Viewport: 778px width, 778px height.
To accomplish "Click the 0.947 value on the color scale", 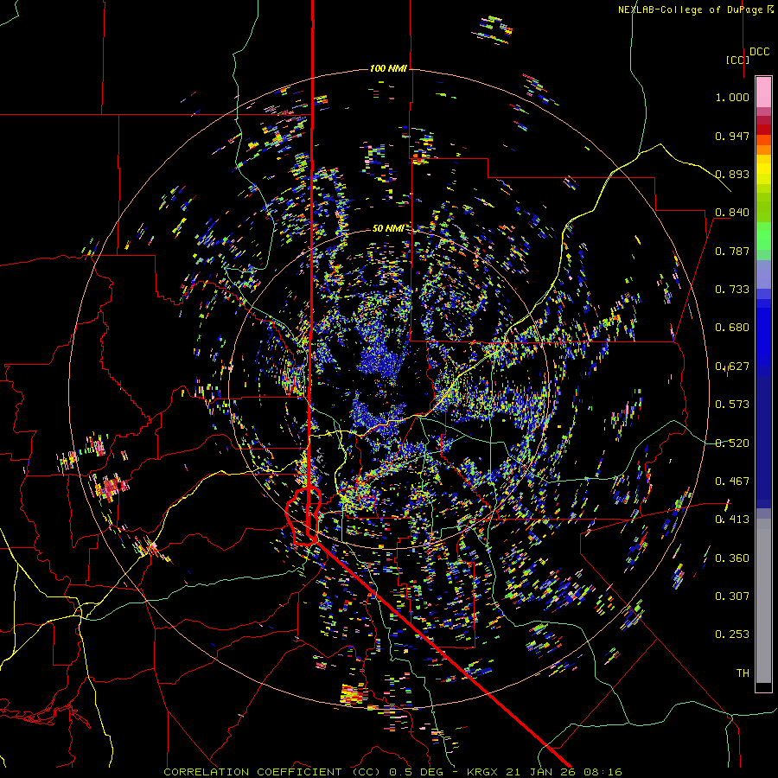I will click(732, 136).
